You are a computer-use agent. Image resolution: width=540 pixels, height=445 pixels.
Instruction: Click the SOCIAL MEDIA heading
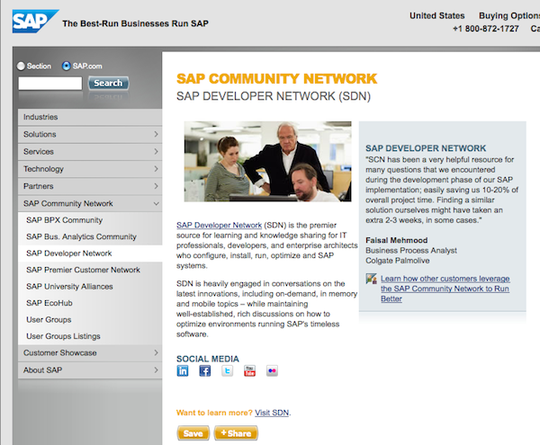point(208,359)
